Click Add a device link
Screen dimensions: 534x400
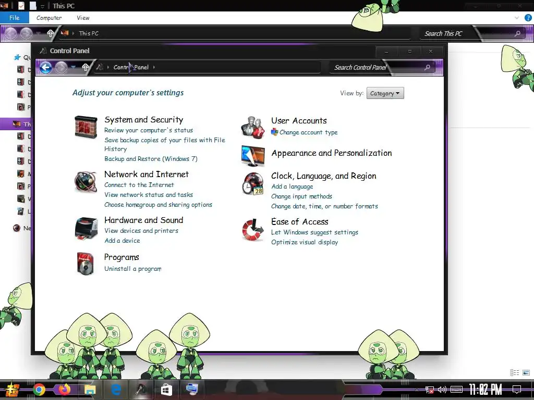pyautogui.click(x=122, y=241)
